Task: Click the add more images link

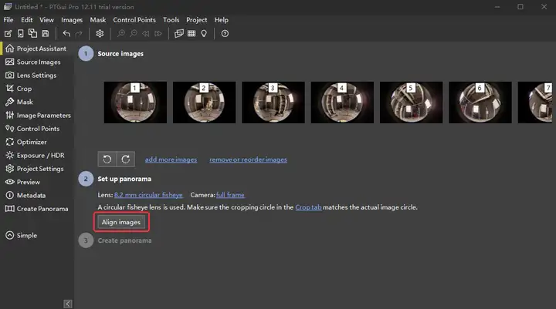Action: (171, 160)
